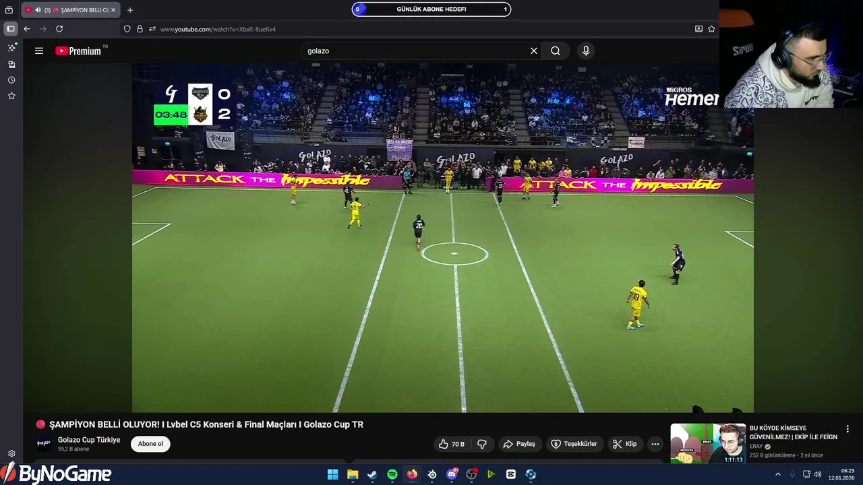Image resolution: width=863 pixels, height=485 pixels.
Task: Open OBS Studio from taskbar
Action: click(x=471, y=474)
